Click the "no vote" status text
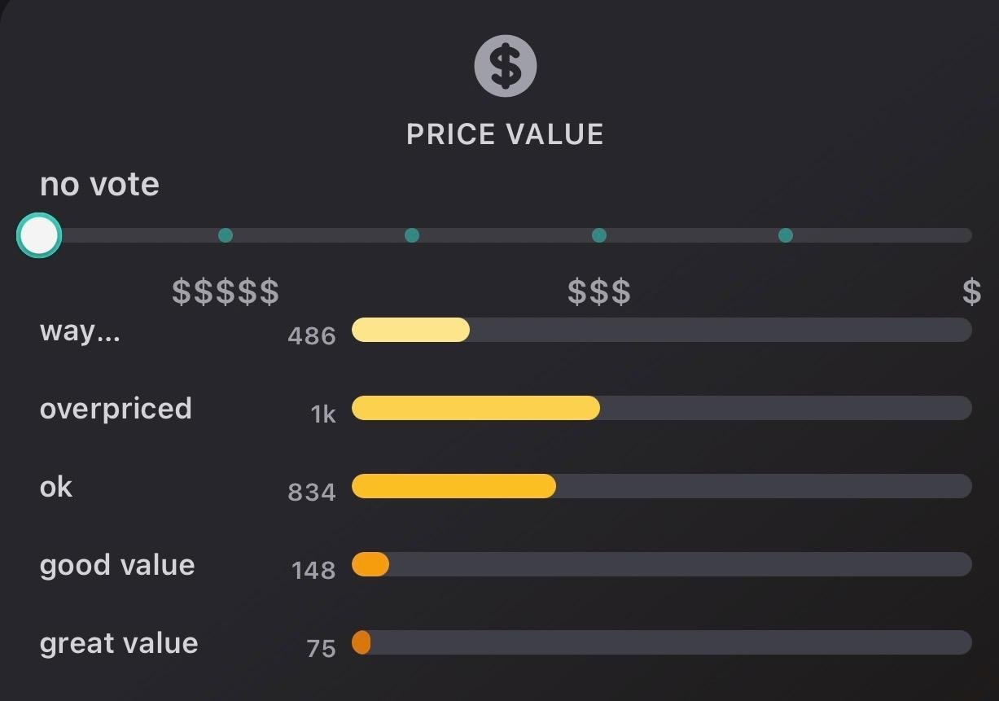This screenshot has width=999, height=701. click(99, 184)
